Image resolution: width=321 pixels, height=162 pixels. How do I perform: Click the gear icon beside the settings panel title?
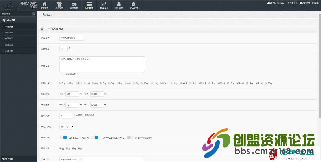42,29
